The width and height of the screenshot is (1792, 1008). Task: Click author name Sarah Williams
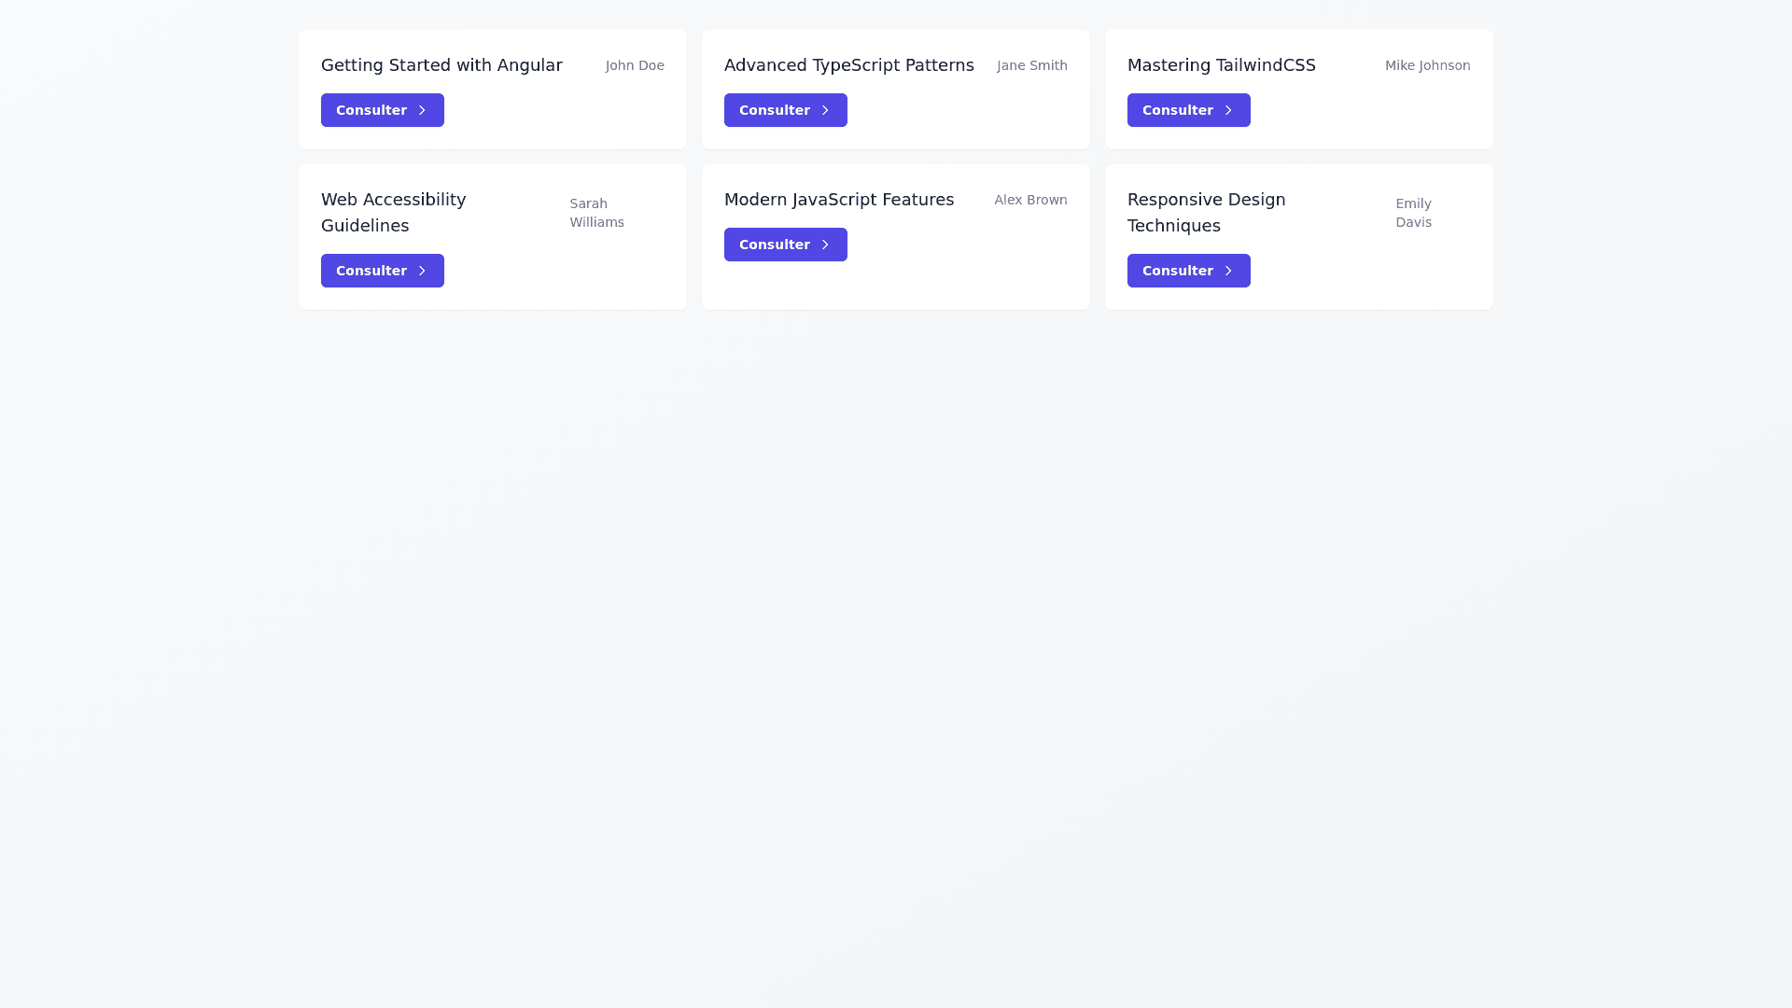click(x=596, y=213)
